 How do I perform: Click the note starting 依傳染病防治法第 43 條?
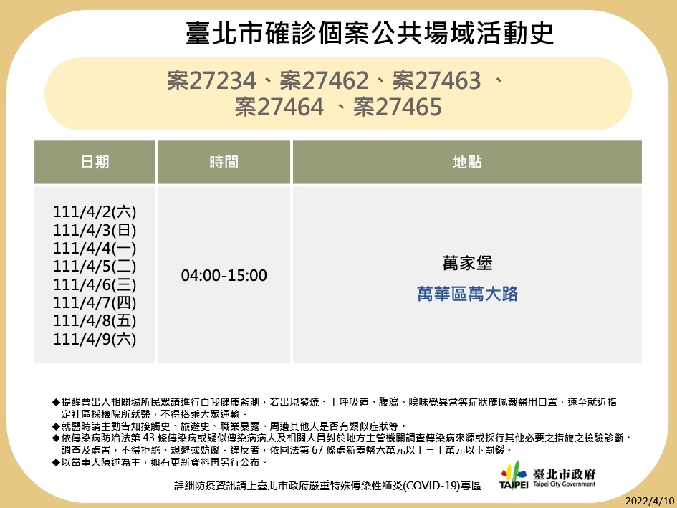343,444
